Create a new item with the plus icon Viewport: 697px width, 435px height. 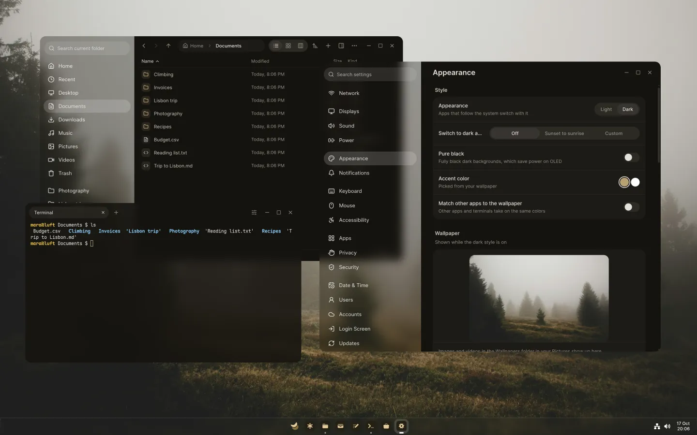tap(328, 46)
